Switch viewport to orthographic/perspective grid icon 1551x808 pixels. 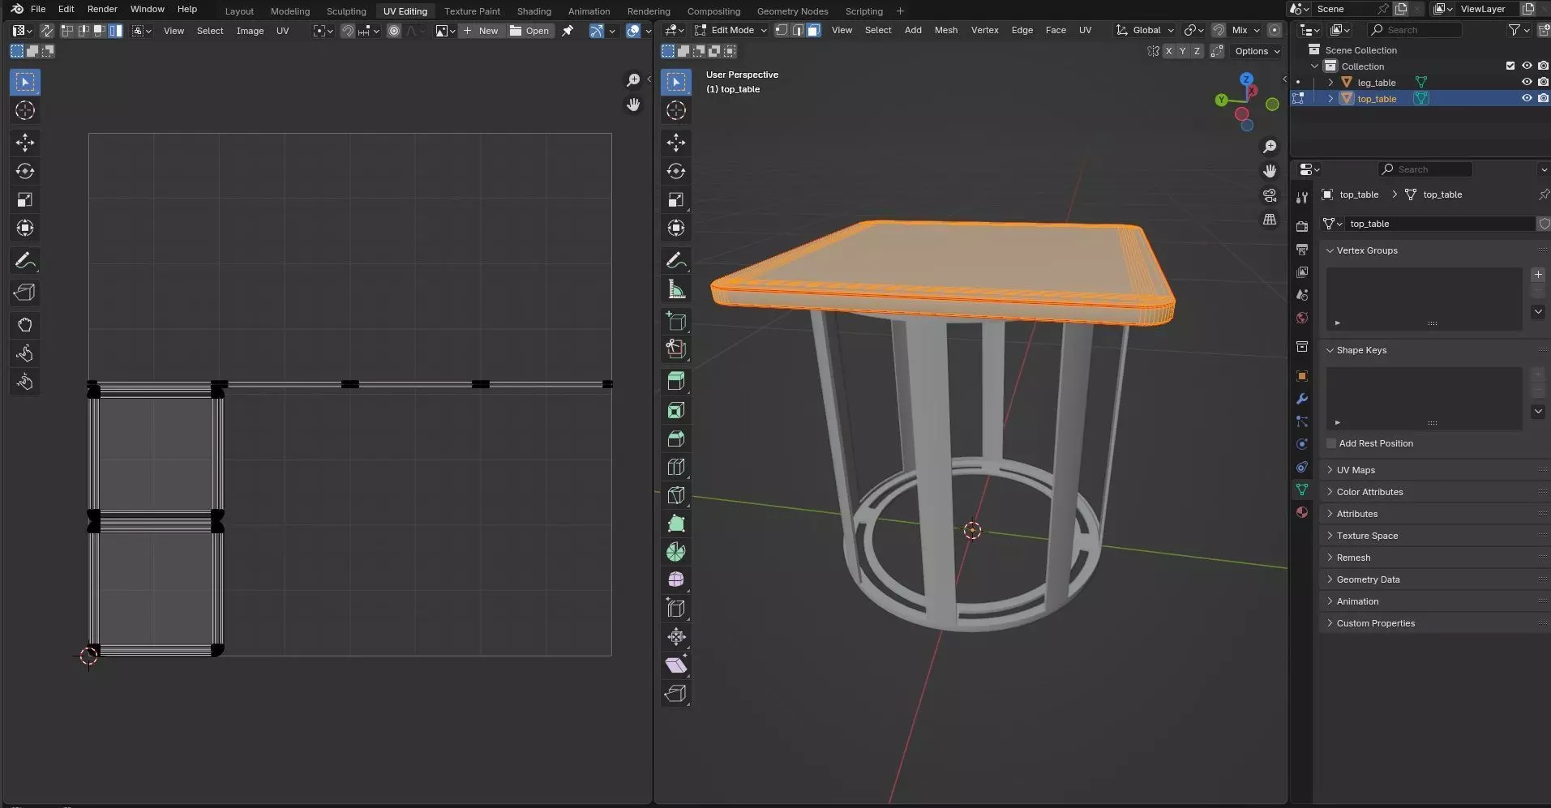pyautogui.click(x=1270, y=220)
